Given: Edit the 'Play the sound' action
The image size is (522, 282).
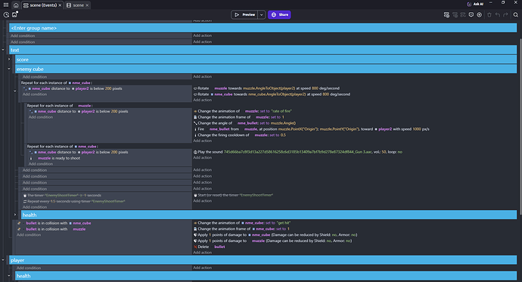Looking at the screenshot, I should pos(298,152).
